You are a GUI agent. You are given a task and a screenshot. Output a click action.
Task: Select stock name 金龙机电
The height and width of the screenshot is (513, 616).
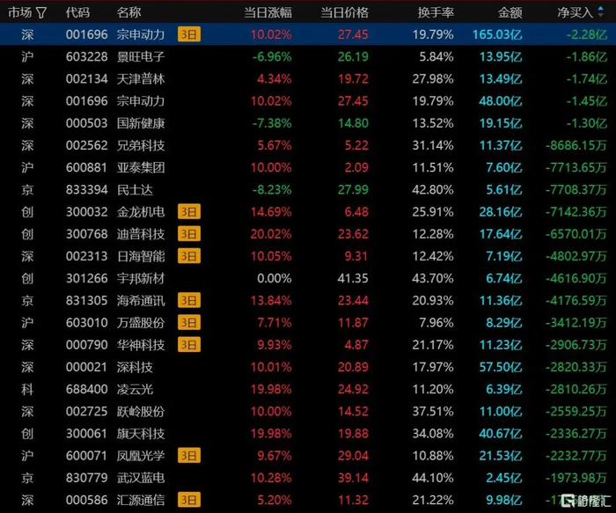[x=141, y=212]
